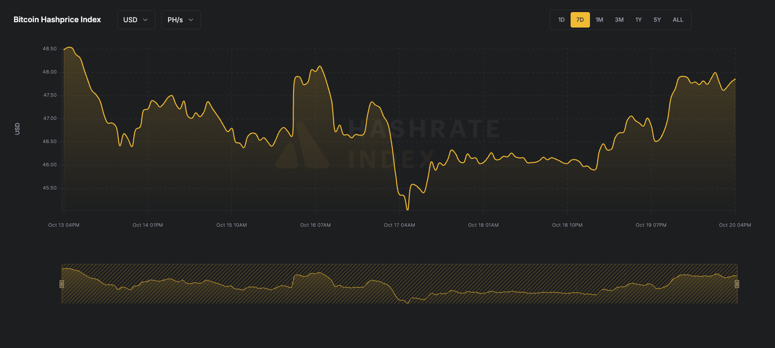The image size is (775, 348).
Task: Click the Oct 19 07PM axis label
Action: point(651,225)
